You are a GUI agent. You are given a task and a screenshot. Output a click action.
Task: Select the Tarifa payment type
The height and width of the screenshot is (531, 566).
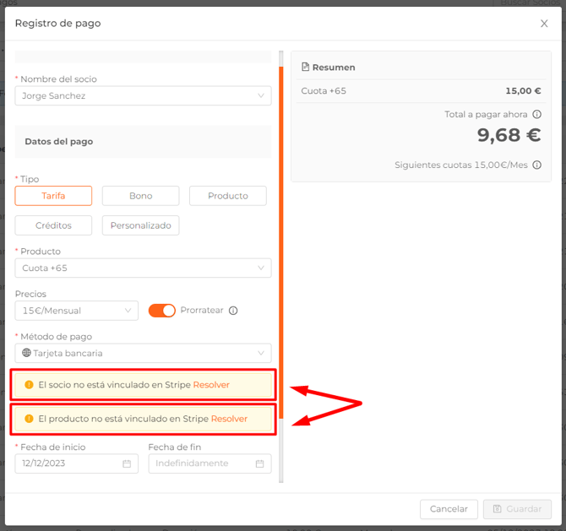(53, 196)
